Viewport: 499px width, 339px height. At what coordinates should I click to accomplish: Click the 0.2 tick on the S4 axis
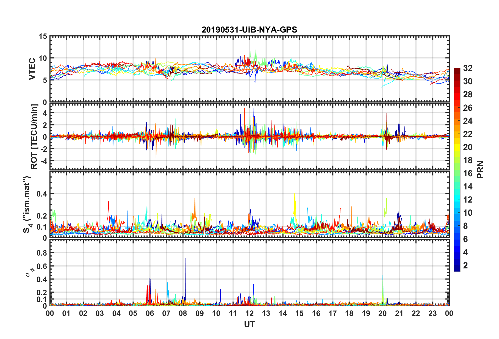(x=42, y=216)
